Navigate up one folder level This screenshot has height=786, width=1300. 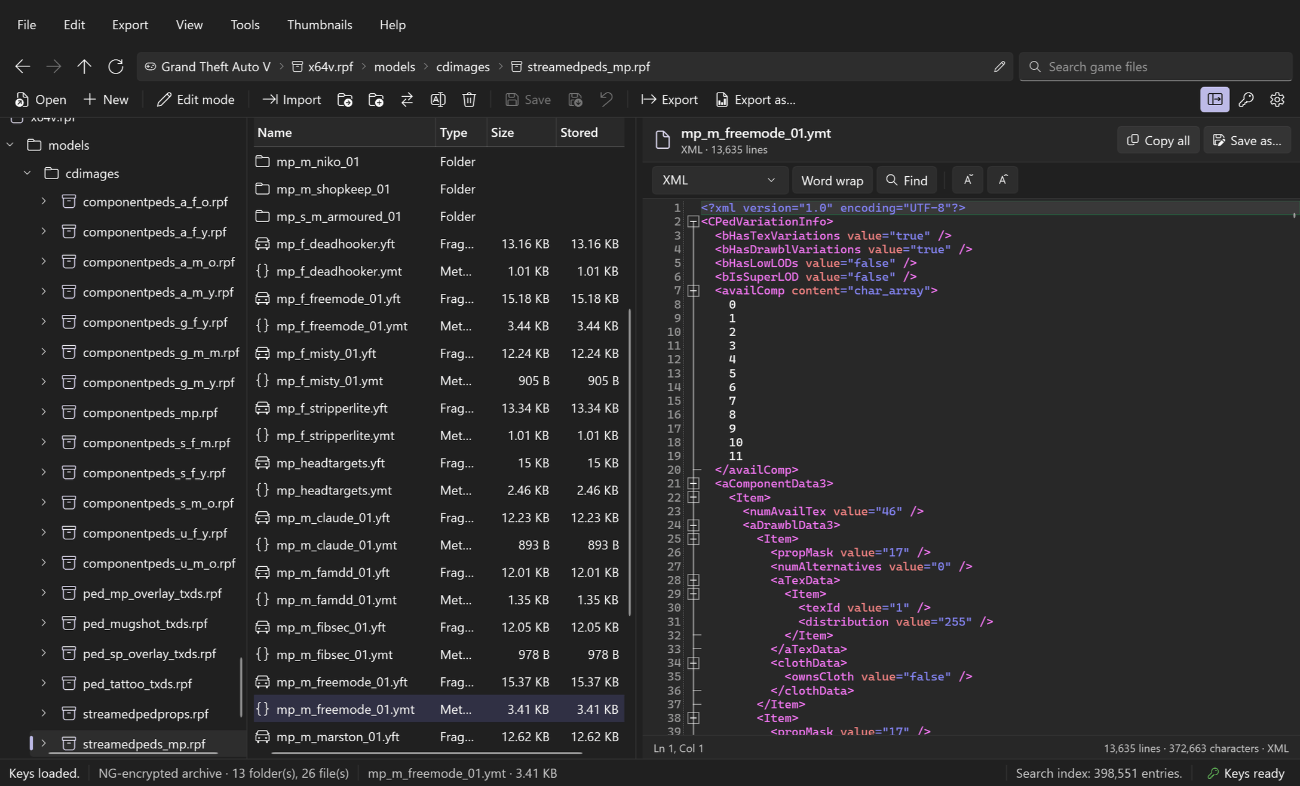pyautogui.click(x=84, y=66)
